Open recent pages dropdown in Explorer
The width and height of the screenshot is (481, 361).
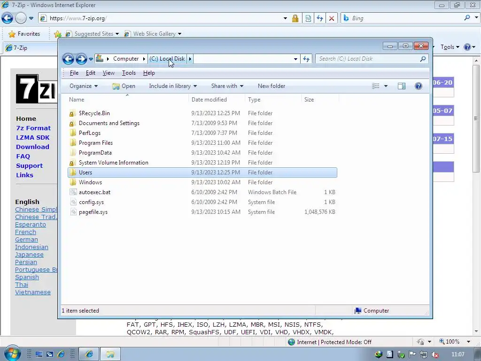(91, 59)
